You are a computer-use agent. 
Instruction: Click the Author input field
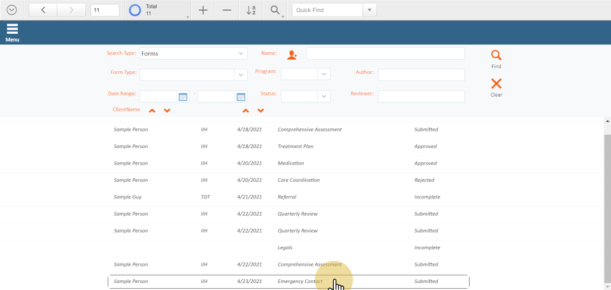[x=421, y=75]
